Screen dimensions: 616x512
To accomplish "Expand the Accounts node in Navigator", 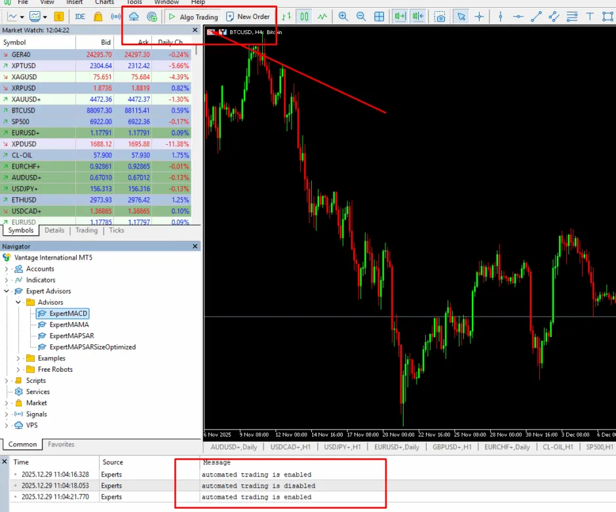I will [x=7, y=269].
